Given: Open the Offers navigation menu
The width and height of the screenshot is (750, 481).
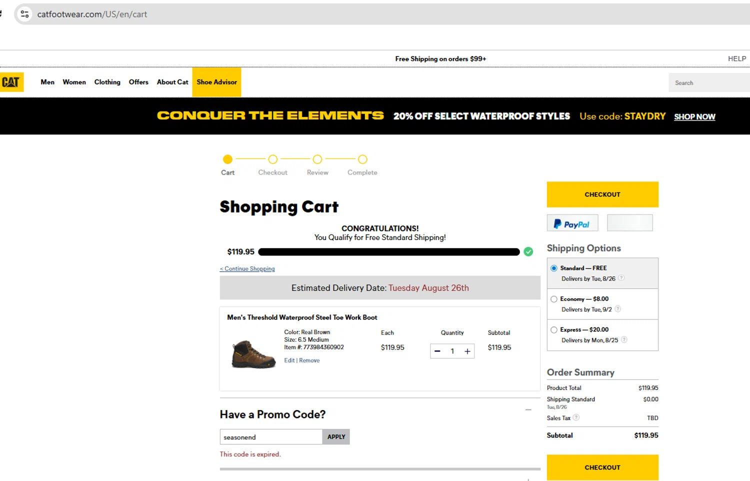Looking at the screenshot, I should tap(138, 82).
